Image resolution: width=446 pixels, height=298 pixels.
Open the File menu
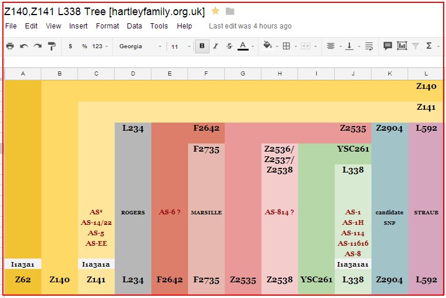(11, 26)
